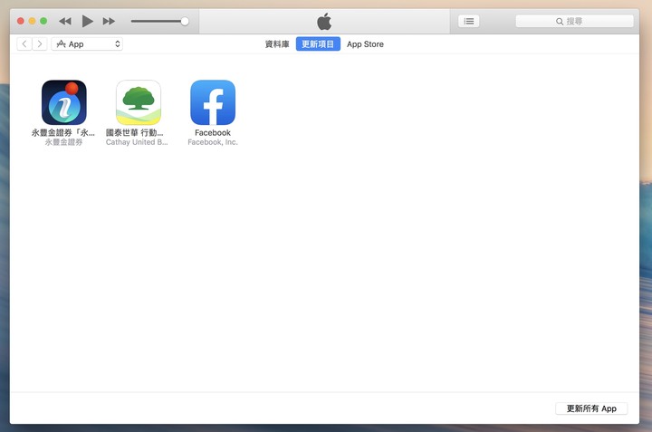Click the Apple logo in the display
This screenshot has height=432, width=652.
[324, 21]
